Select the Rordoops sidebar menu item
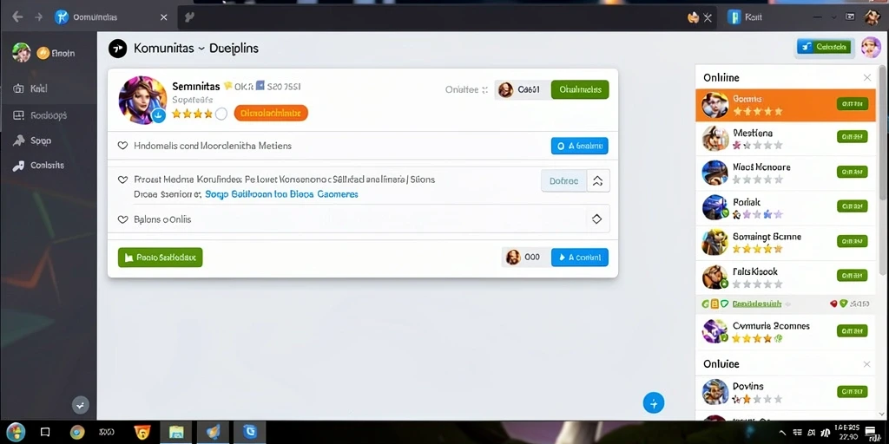 pyautogui.click(x=40, y=115)
